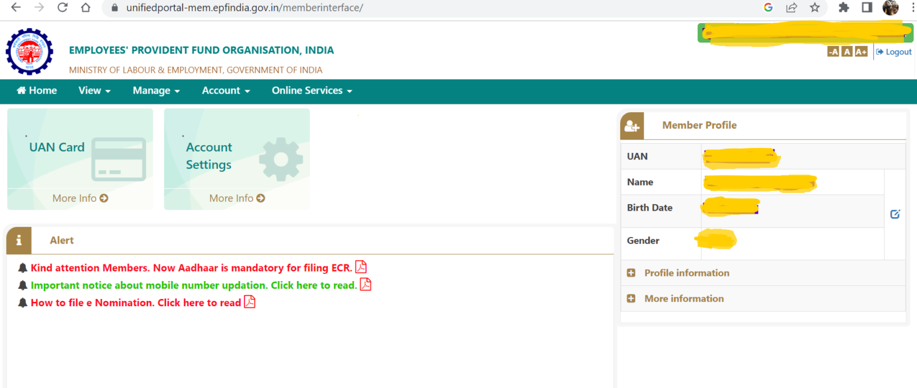The height and width of the screenshot is (388, 917).
Task: Open the Account menu
Action: [226, 91]
